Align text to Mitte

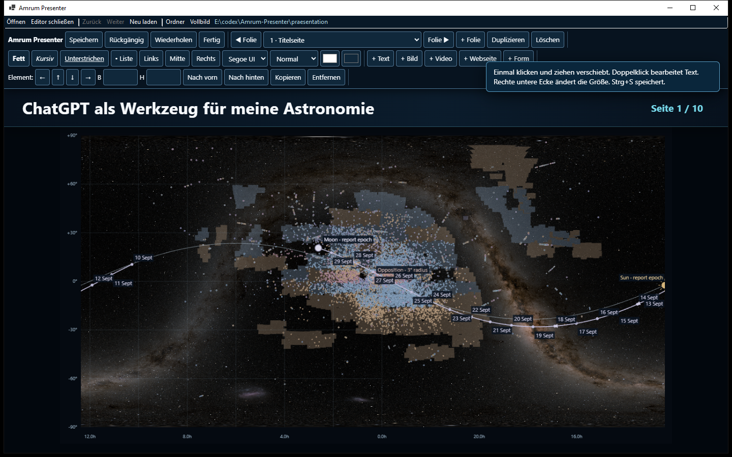[x=177, y=59]
